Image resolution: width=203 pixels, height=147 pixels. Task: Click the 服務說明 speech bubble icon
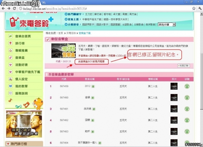click(10, 93)
